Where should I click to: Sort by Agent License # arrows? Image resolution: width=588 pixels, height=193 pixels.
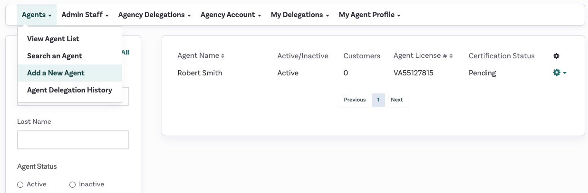point(451,56)
